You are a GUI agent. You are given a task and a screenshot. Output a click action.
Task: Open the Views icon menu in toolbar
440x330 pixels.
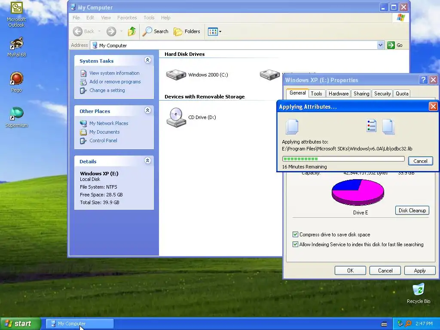215,32
